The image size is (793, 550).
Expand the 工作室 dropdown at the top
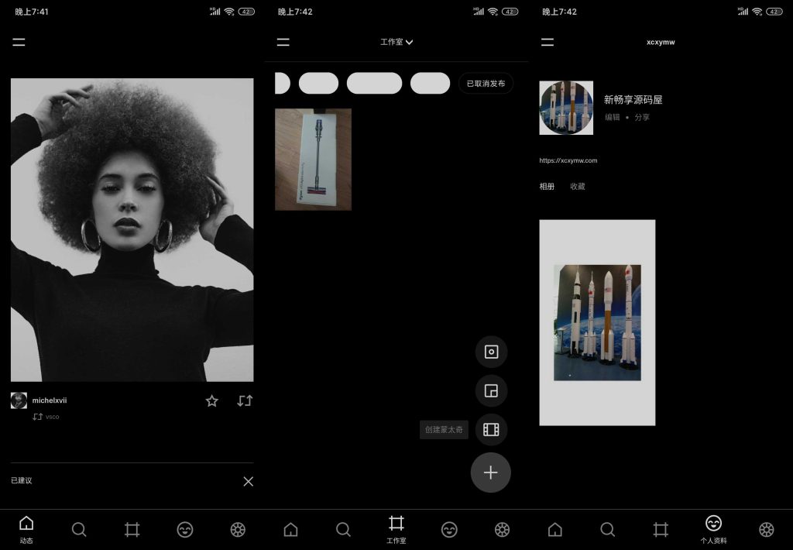[396, 42]
